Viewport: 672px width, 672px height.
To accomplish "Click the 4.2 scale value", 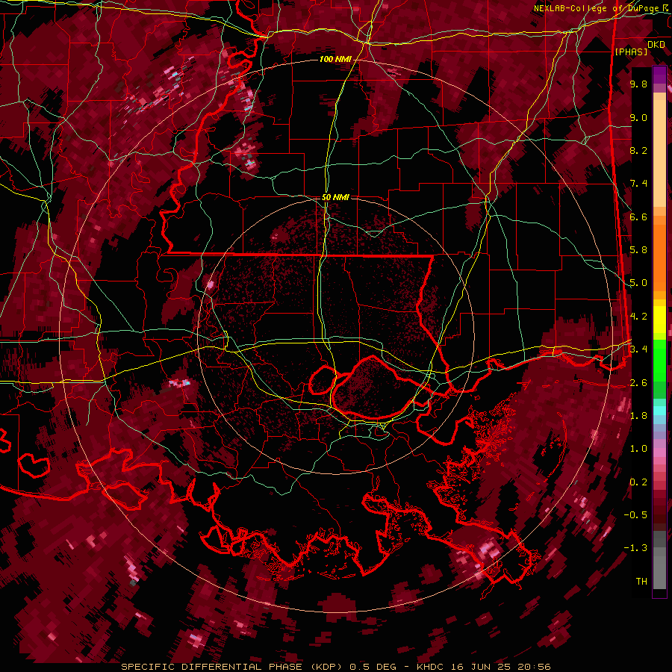I will (638, 317).
